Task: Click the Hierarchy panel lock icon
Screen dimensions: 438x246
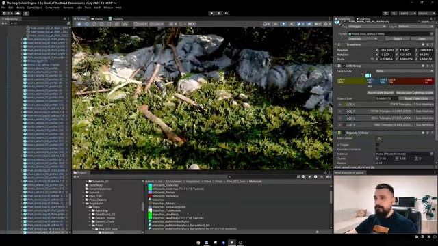Action: [64, 19]
